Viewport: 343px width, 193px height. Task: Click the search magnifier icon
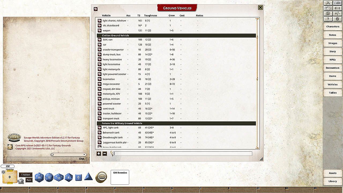coord(111,154)
